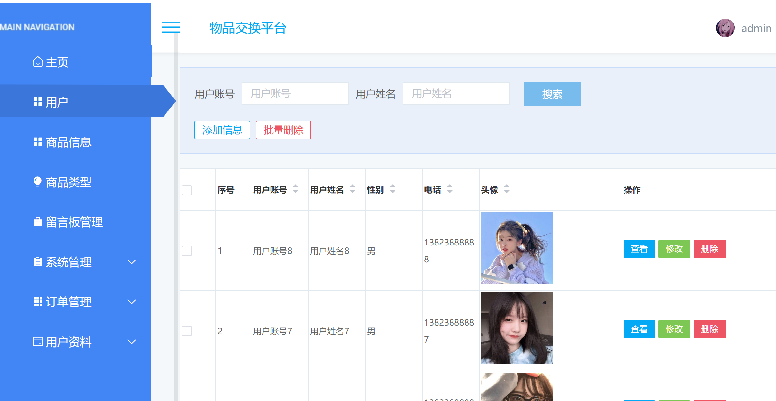
Task: Click the 电话 column sort arrows
Action: pyautogui.click(x=450, y=189)
